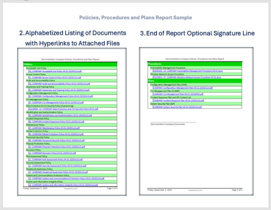
Task: Open the Configuration Management Policy pdf link
Action: [x=61, y=96]
